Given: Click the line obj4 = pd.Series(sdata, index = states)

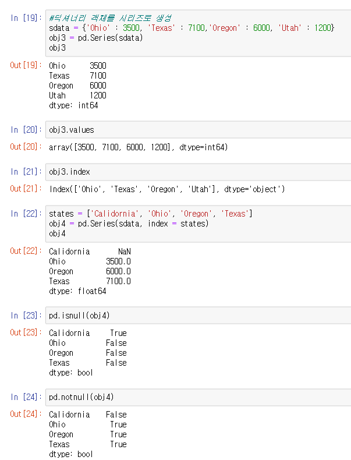Looking at the screenshot, I should (x=129, y=224).
